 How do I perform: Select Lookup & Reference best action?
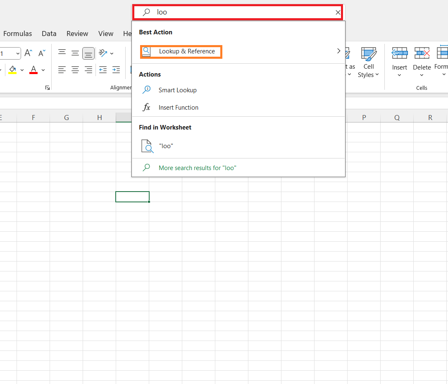pos(181,51)
